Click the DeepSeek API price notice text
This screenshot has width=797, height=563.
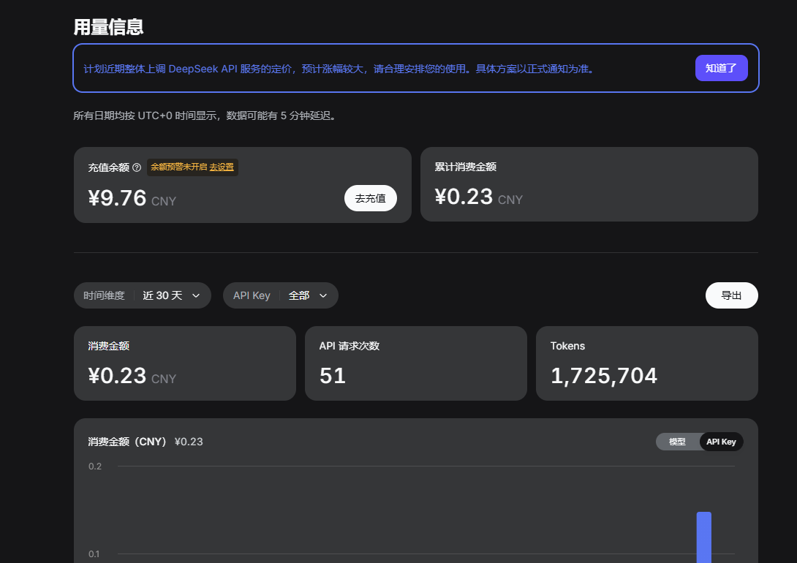point(339,69)
